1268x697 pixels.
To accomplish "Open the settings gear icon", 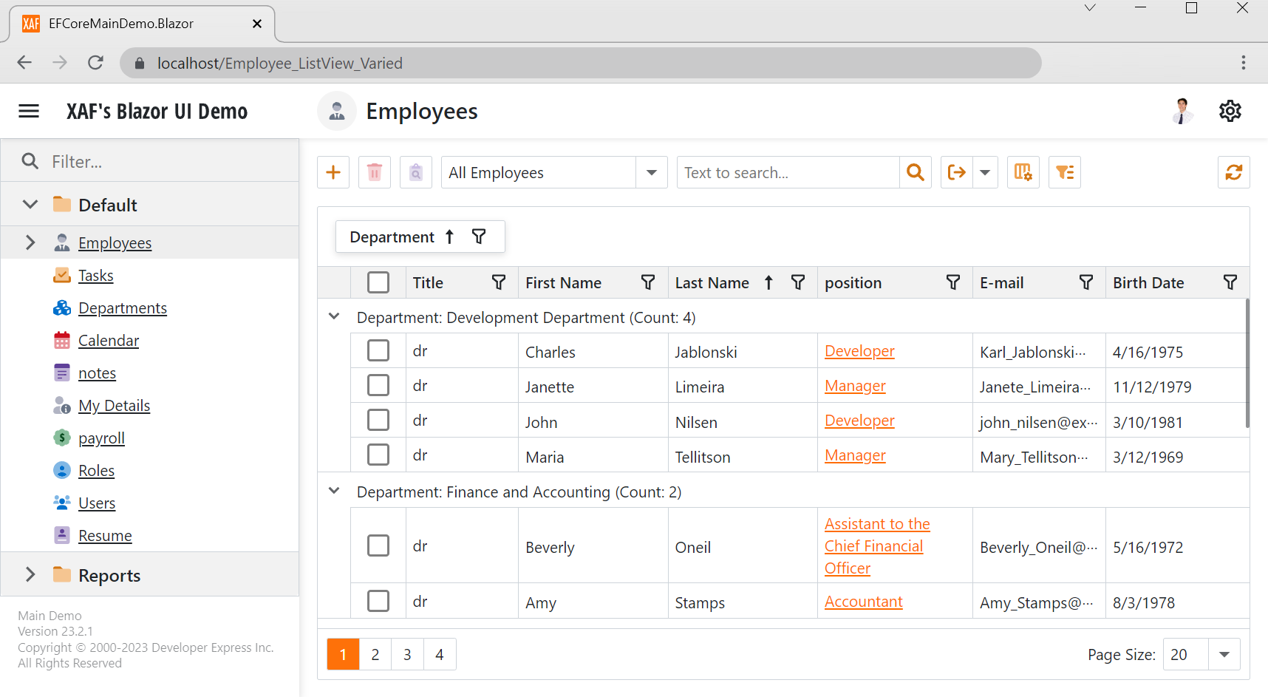I will point(1230,111).
